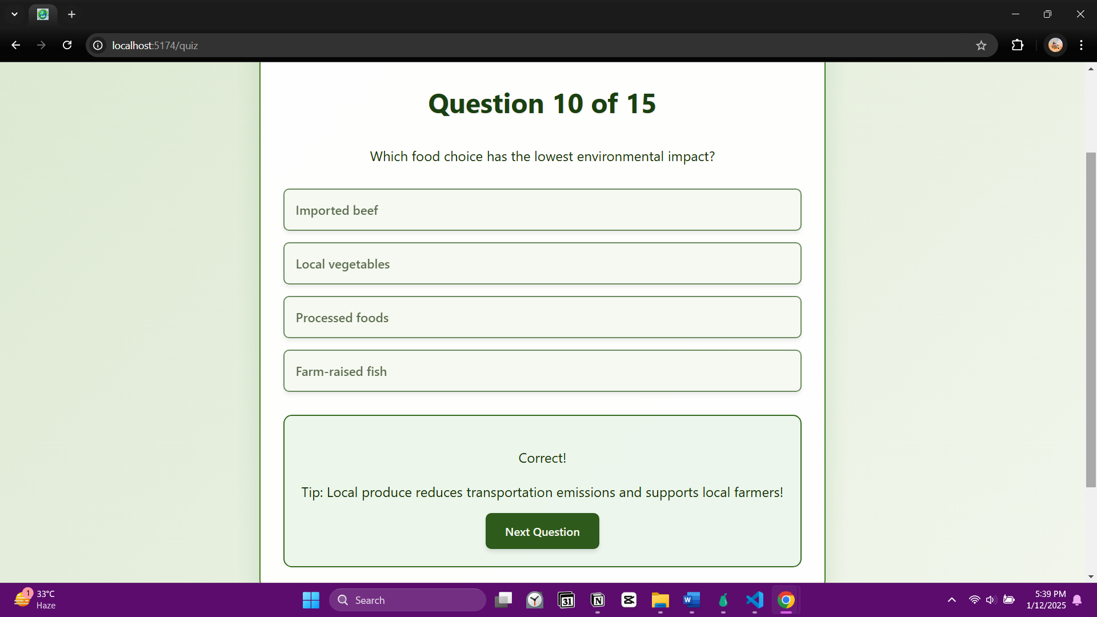Screen dimensions: 1097x617
Task: Open a new browser tab
Action: 71,14
